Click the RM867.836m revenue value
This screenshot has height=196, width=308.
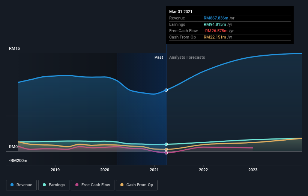tap(216, 18)
